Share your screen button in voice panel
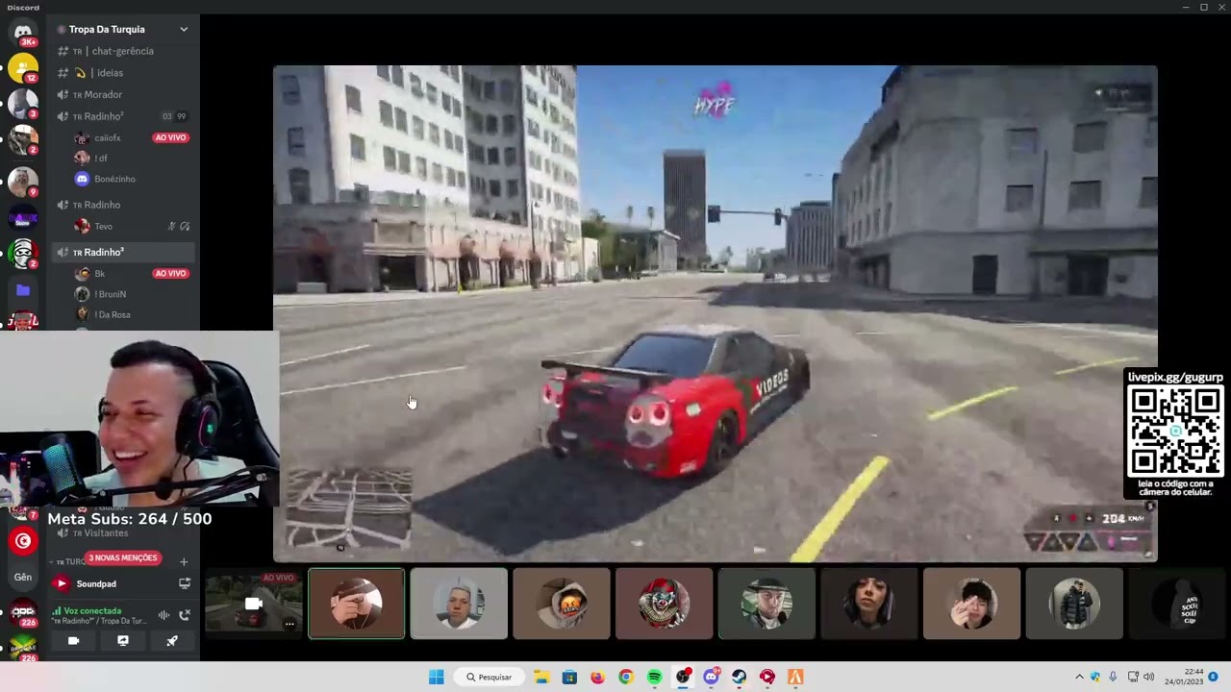Screen dimensions: 1231x692 coord(123,640)
